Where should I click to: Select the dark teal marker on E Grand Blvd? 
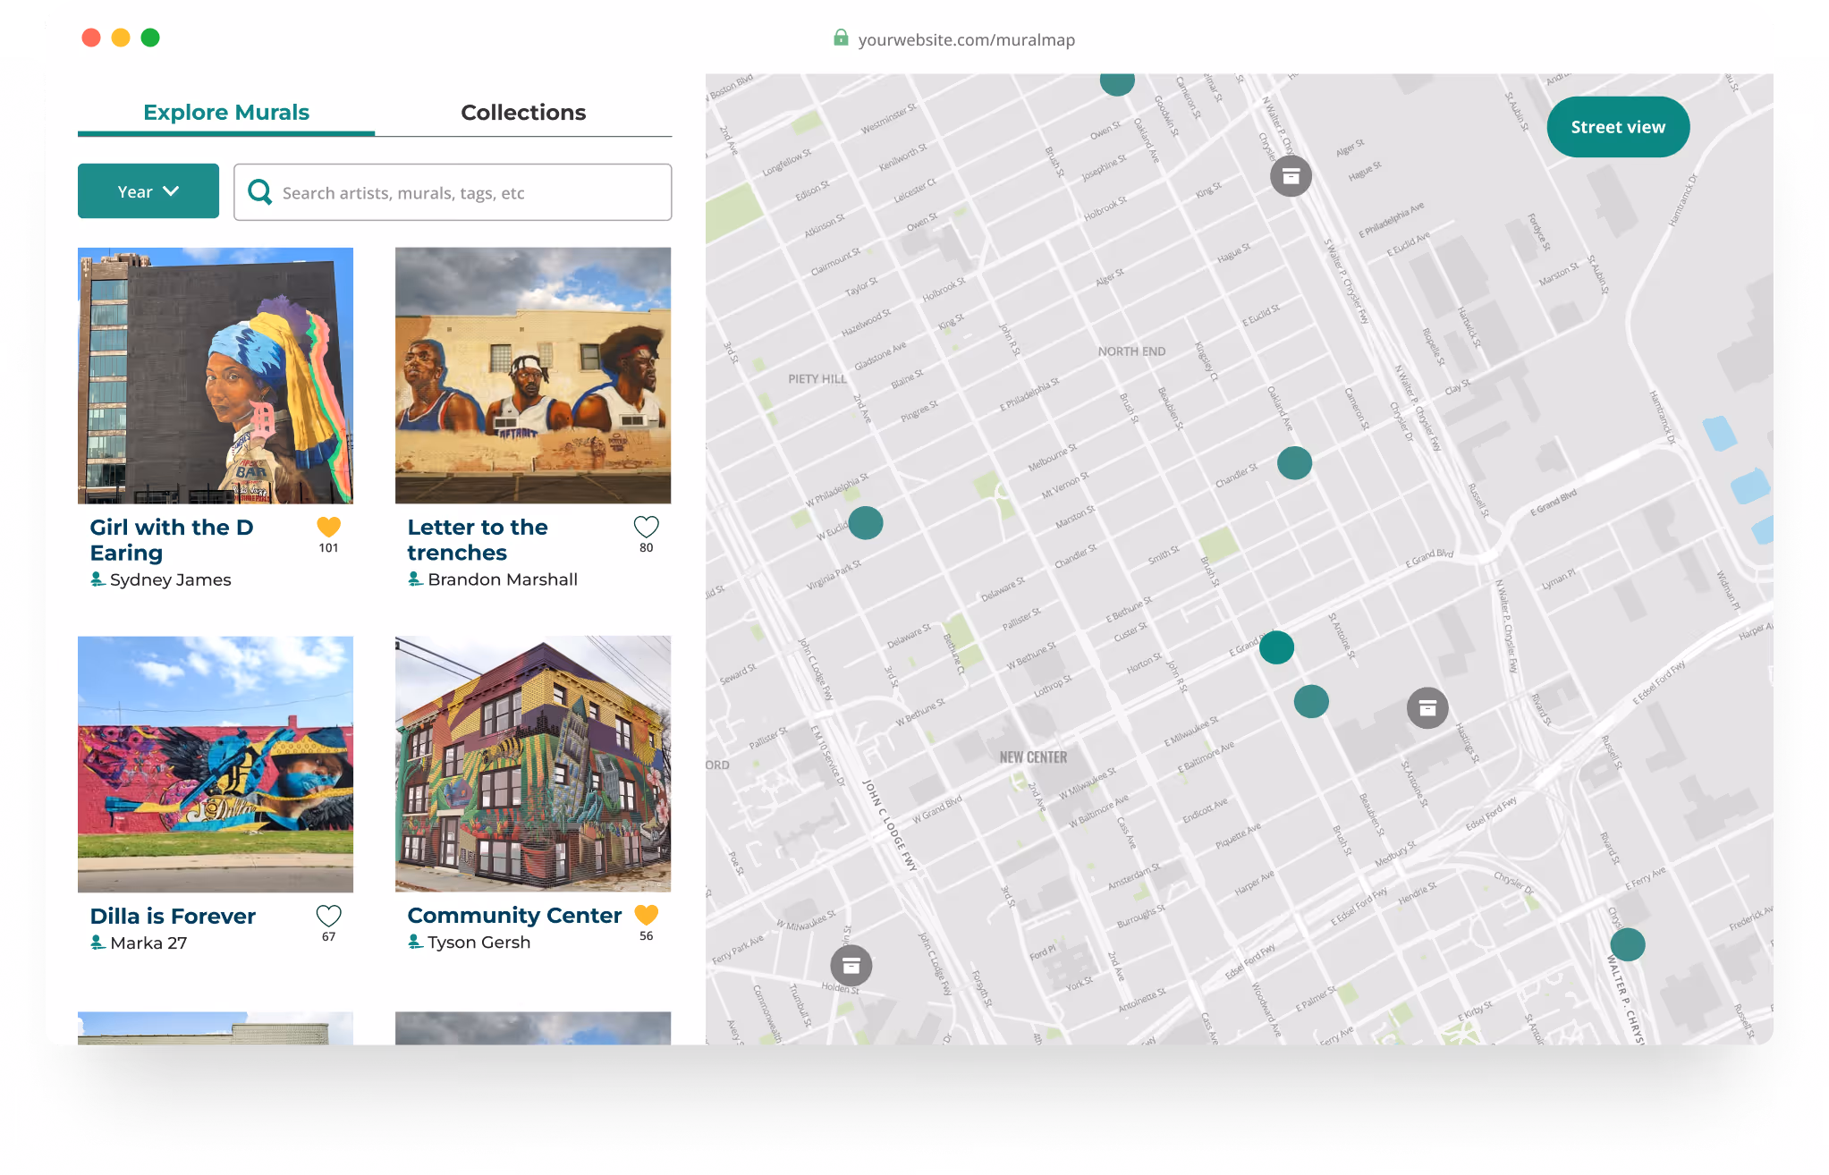click(x=1276, y=647)
